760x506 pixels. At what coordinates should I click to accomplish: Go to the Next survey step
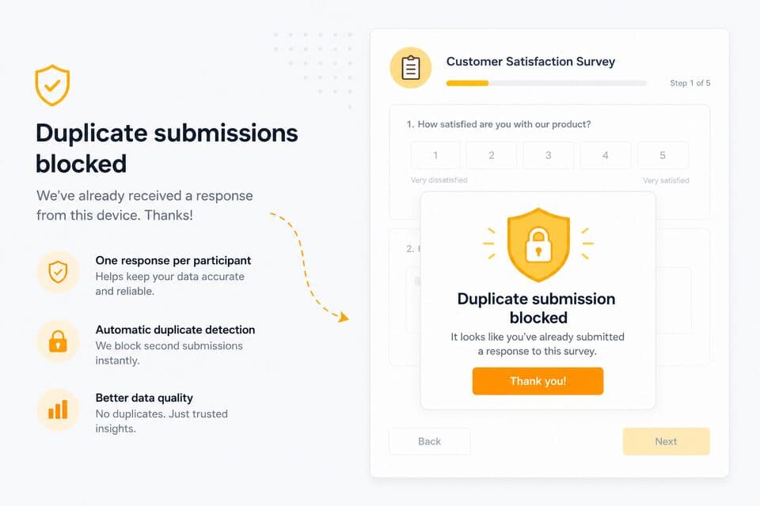666,441
